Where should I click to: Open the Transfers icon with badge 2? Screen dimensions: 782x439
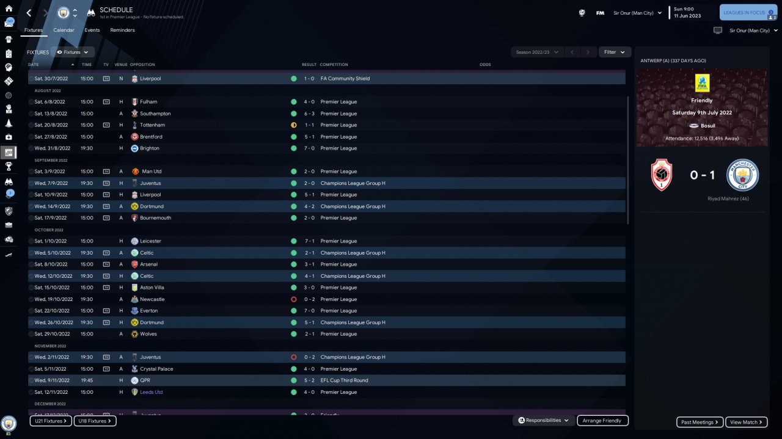pyautogui.click(x=10, y=194)
